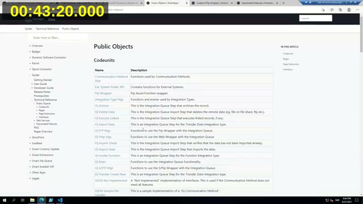Open IQ Invoke Function link
Viewport: 363px width, 204px height.
pos(107,156)
